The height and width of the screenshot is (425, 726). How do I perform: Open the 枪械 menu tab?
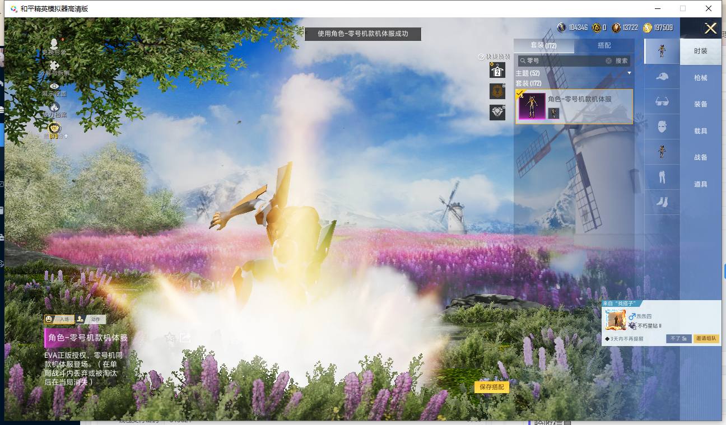pyautogui.click(x=701, y=78)
